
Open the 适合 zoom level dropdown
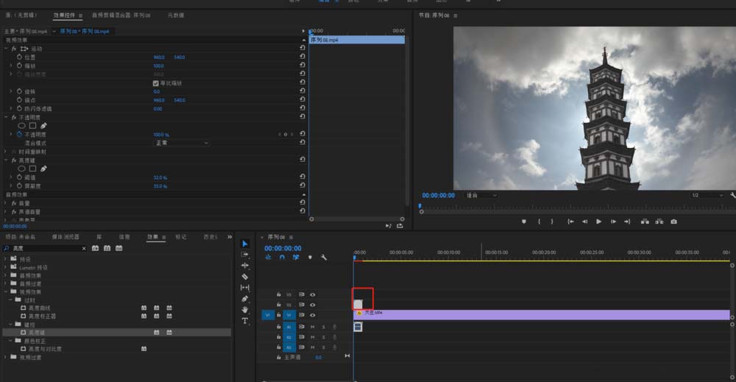[481, 195]
